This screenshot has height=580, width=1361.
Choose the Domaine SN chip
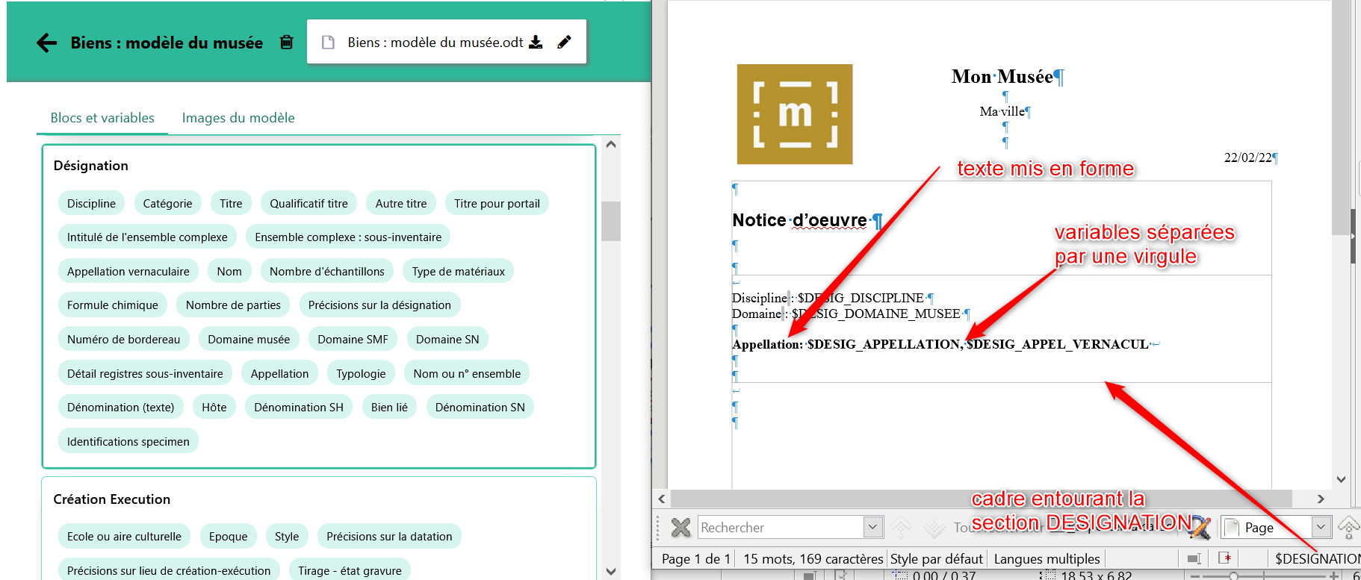click(x=447, y=339)
